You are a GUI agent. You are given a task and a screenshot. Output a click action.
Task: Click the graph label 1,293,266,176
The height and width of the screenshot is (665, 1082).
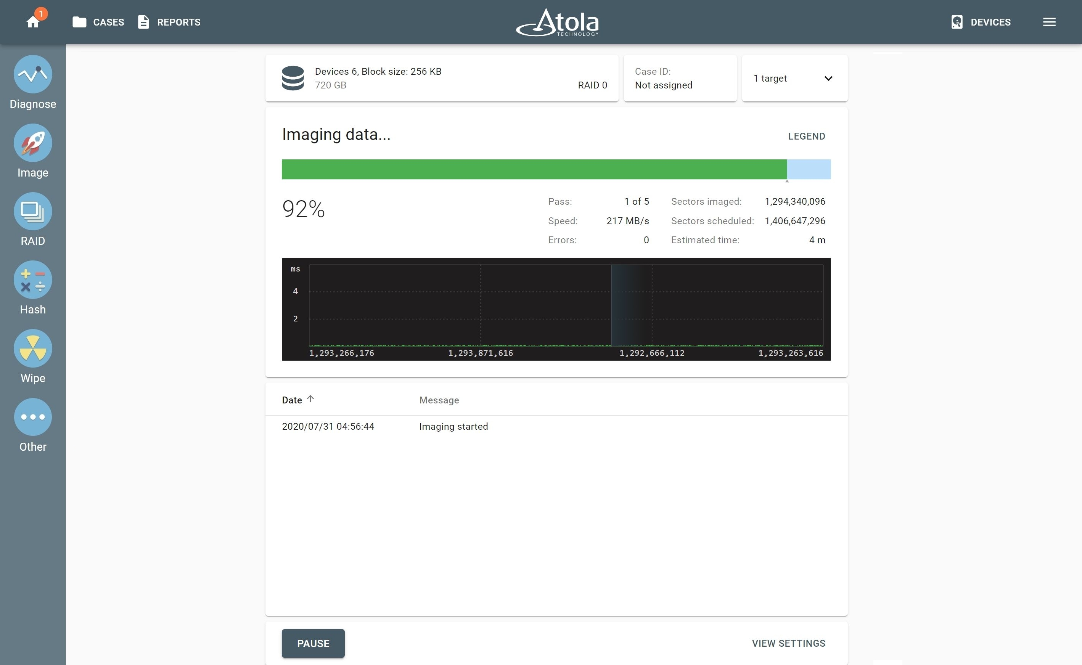click(x=341, y=353)
